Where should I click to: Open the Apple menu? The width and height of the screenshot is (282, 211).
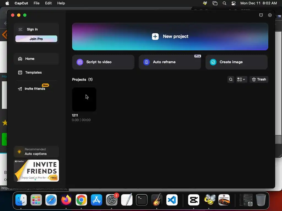tap(7, 3)
